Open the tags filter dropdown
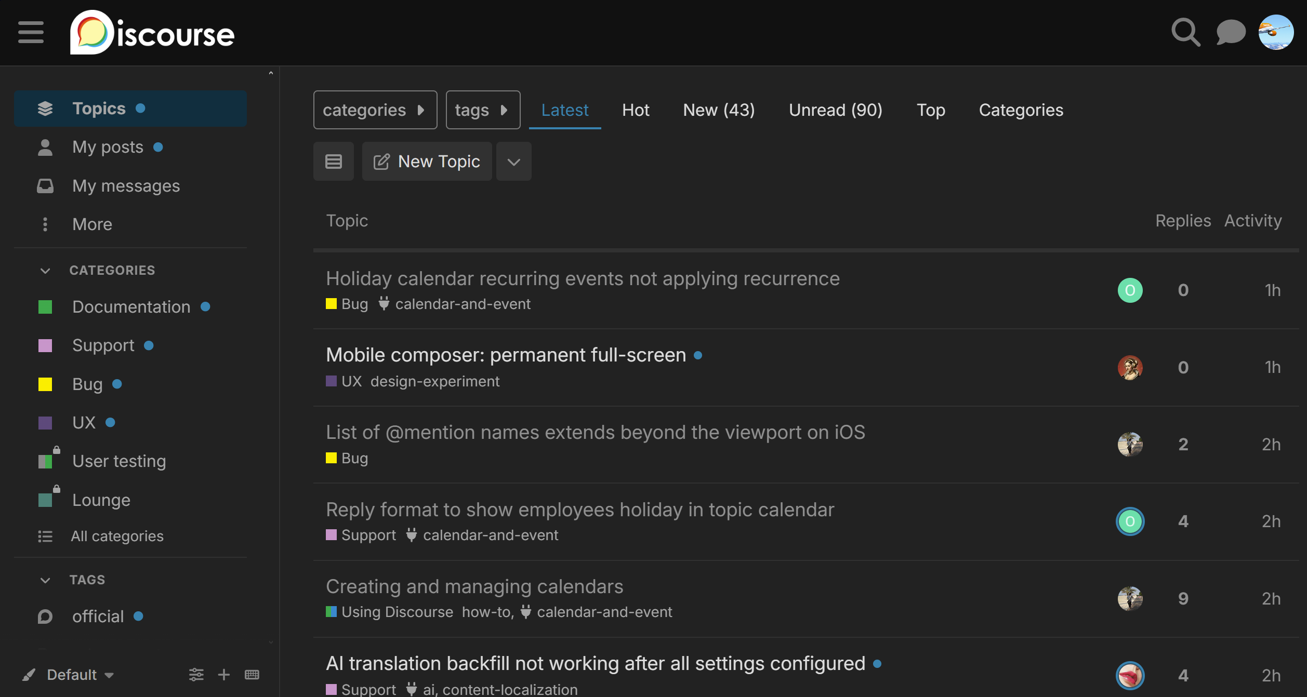The width and height of the screenshot is (1307, 697). 482,110
